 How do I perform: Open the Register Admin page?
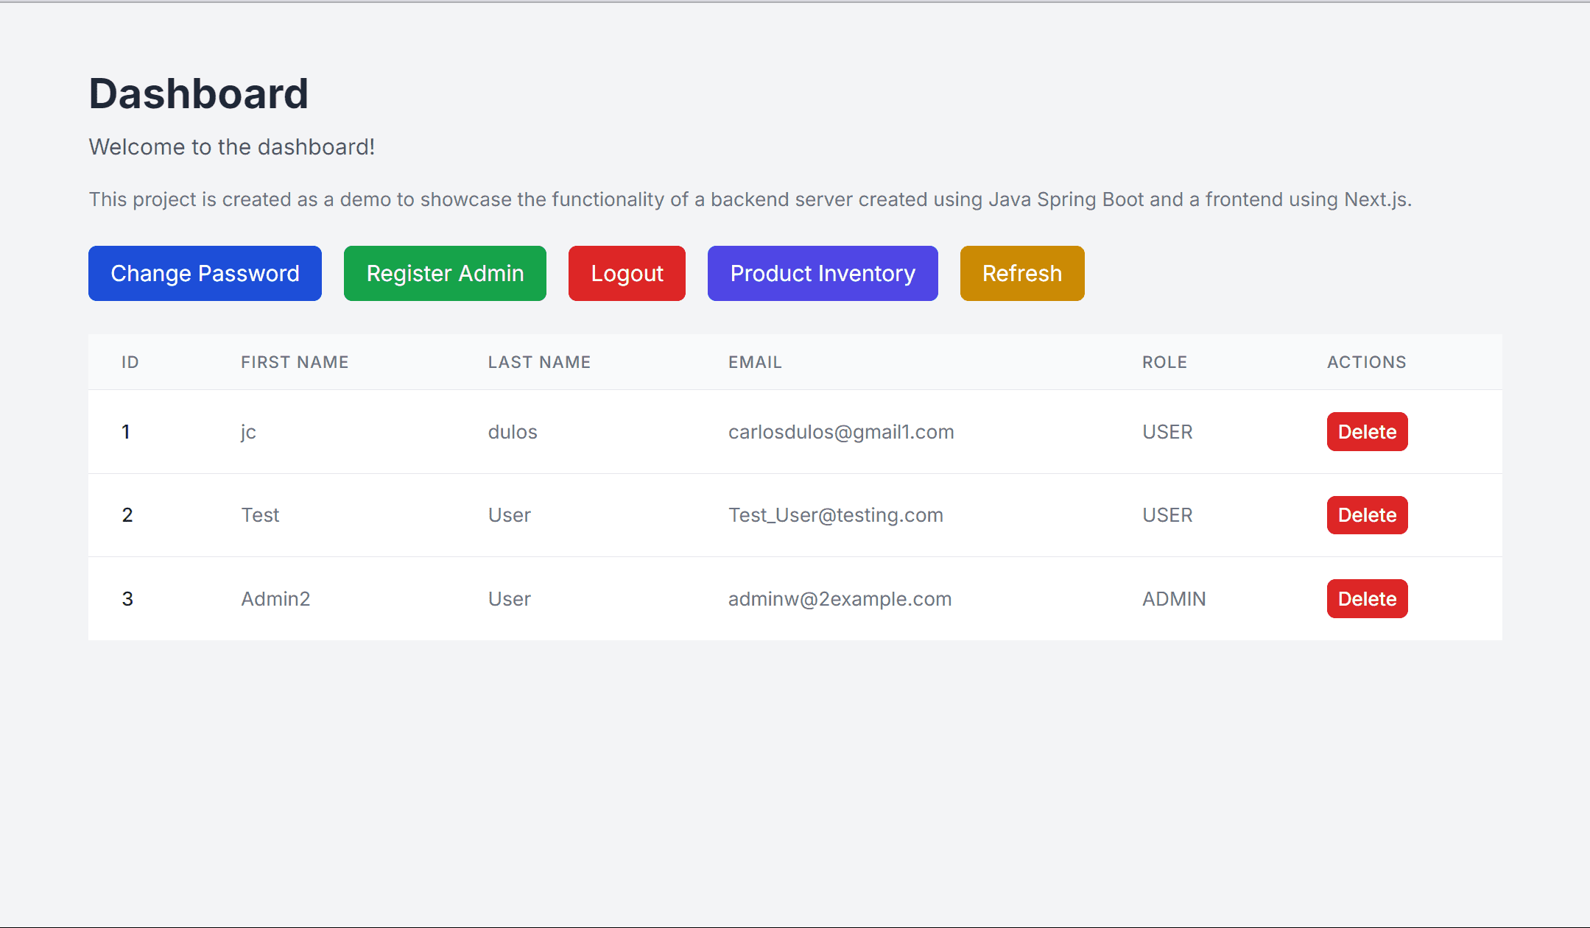point(445,273)
